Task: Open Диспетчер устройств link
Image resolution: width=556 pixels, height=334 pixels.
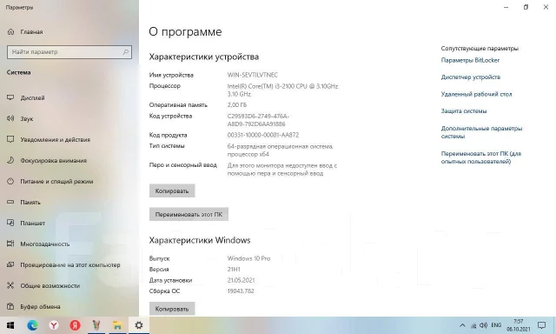Action: point(471,77)
